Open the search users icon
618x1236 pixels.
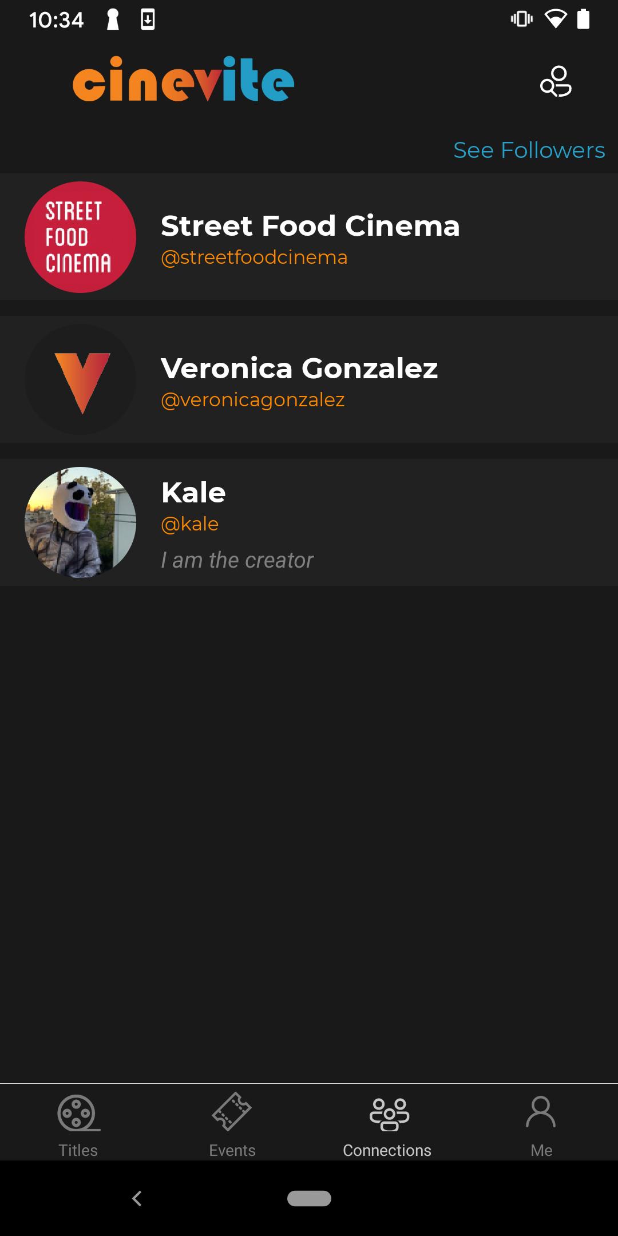[556, 81]
